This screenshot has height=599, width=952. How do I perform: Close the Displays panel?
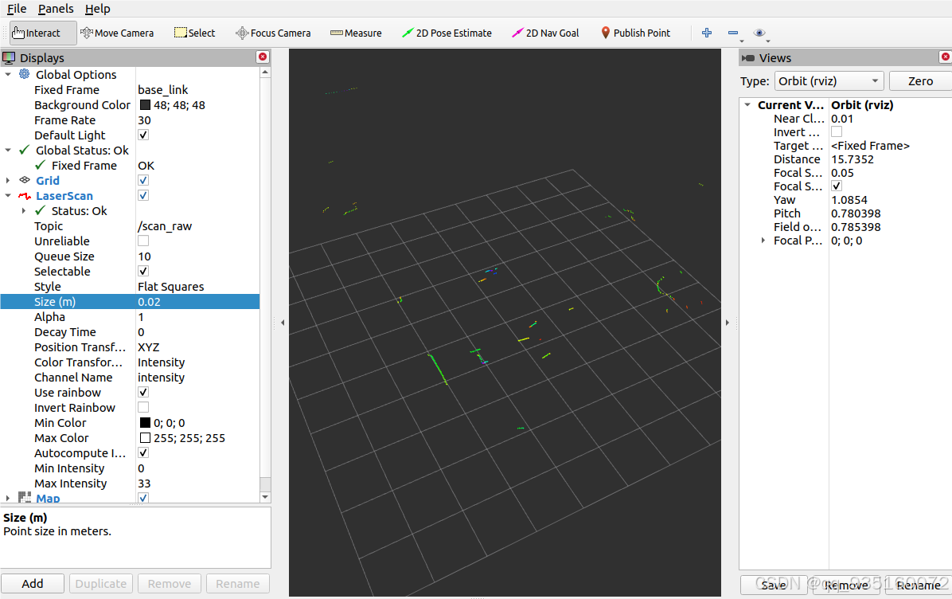(263, 57)
